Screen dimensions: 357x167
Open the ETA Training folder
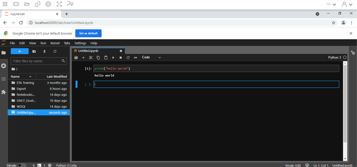25,83
